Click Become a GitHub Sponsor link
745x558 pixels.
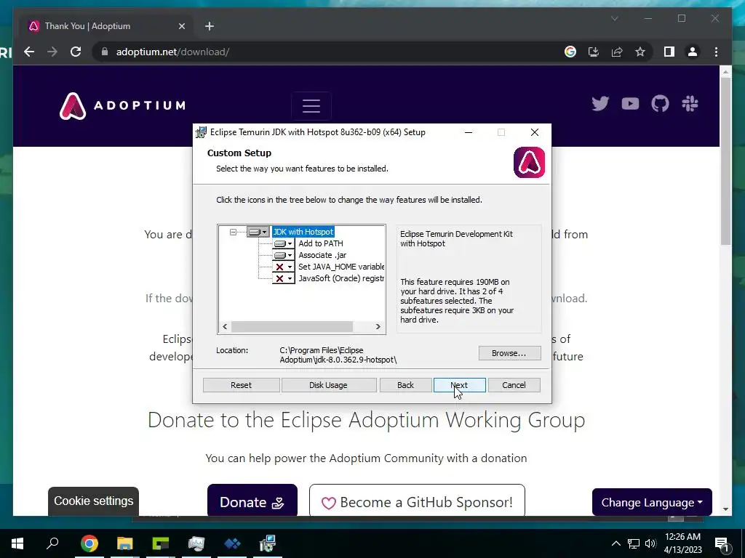(x=417, y=501)
